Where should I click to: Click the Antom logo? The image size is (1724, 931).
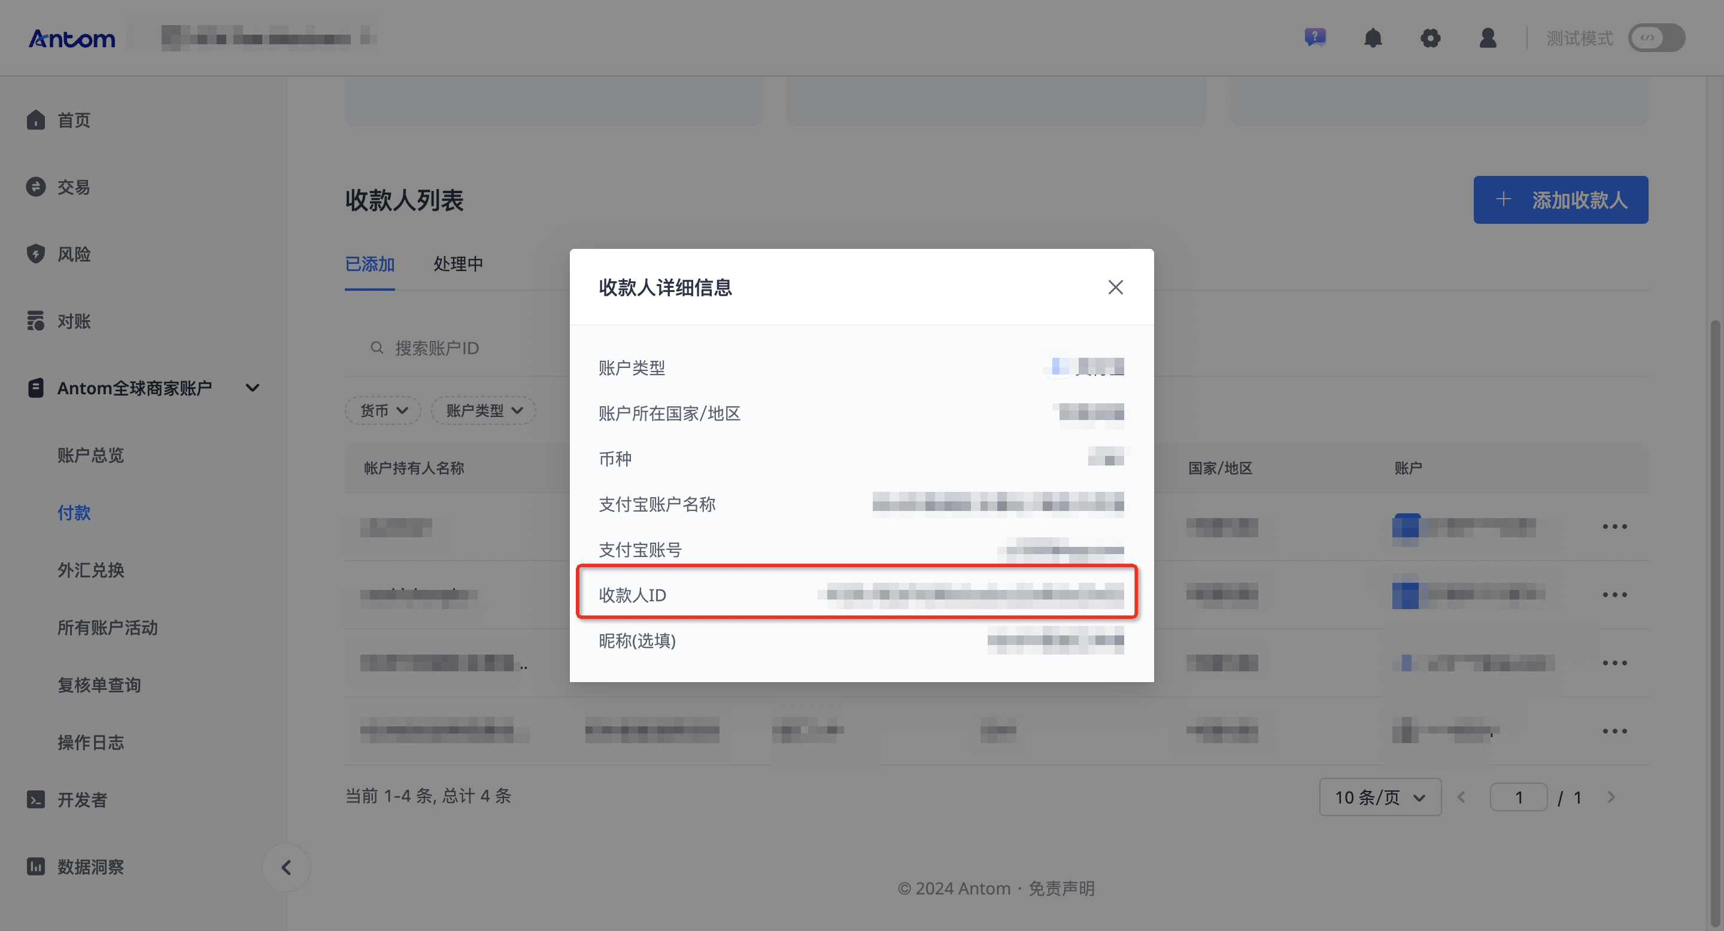(72, 39)
